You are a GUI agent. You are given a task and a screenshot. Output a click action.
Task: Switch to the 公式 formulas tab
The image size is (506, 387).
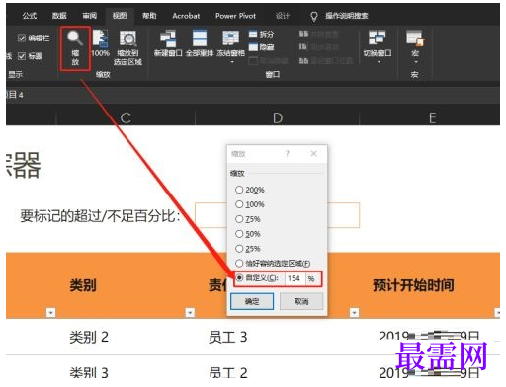point(30,16)
